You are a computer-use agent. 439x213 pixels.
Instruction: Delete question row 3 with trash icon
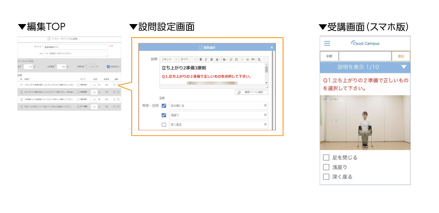coord(118,99)
